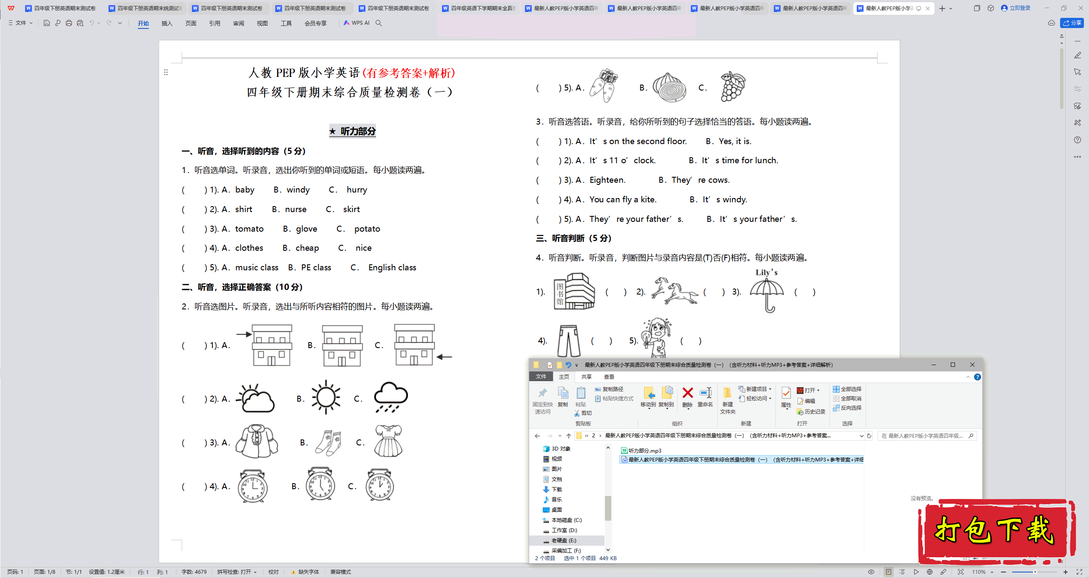The height and width of the screenshot is (578, 1089).
Task: Open the undo history dropdown arrow
Action: coord(99,23)
